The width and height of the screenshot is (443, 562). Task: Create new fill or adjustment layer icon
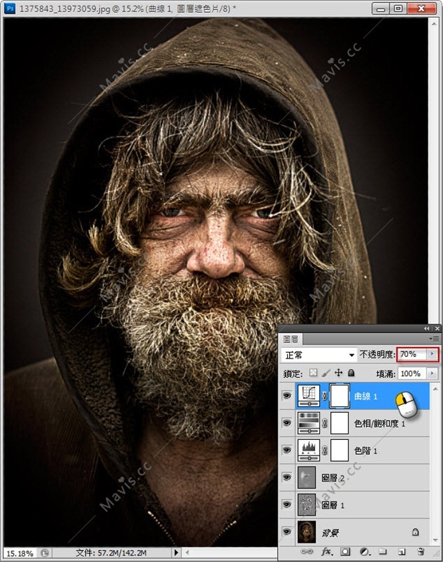pos(365,551)
